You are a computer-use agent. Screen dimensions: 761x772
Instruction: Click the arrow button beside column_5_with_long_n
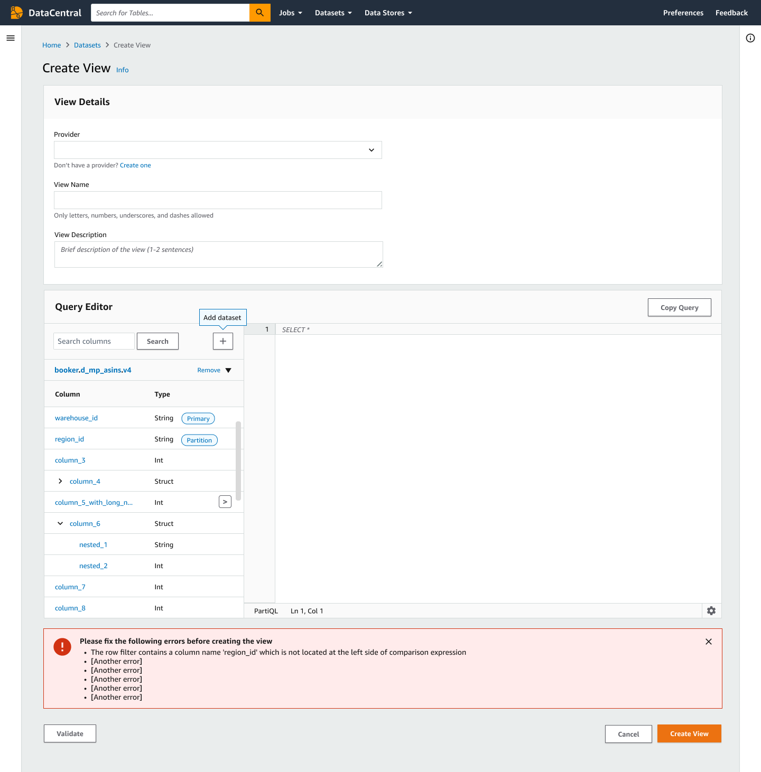click(x=225, y=502)
